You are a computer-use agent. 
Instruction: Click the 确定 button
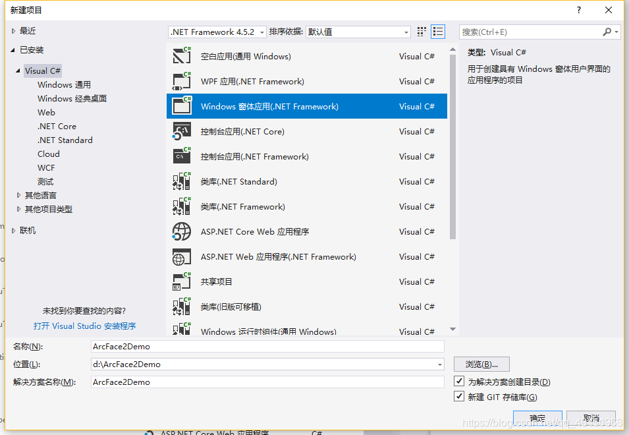537,418
